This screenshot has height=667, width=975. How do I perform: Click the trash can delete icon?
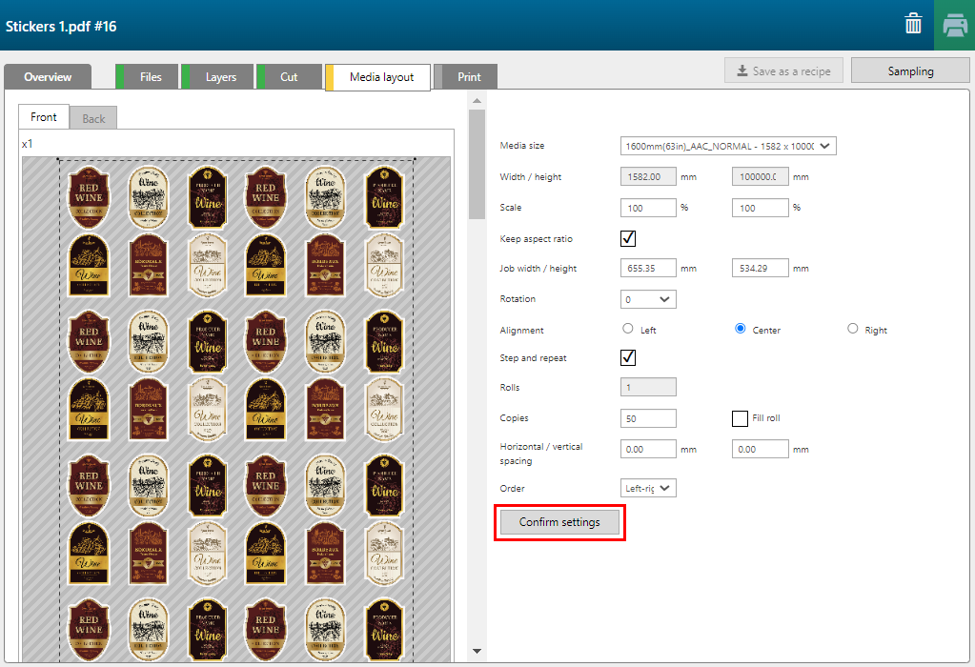coord(913,25)
